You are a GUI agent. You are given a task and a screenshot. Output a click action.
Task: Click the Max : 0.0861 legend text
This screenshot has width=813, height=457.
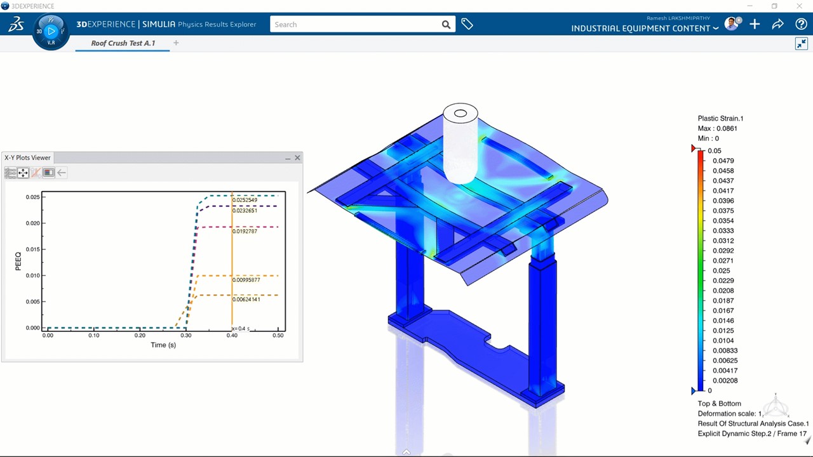click(x=717, y=128)
